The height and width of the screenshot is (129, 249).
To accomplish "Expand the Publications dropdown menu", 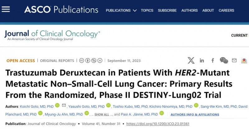I will 121,10.
